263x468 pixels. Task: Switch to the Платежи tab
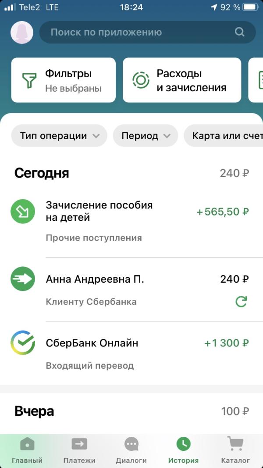click(x=79, y=450)
